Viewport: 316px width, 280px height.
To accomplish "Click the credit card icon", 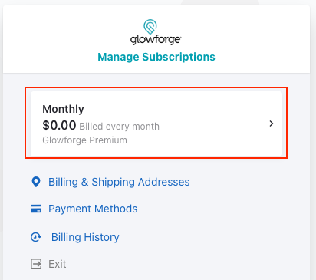I will (x=36, y=209).
